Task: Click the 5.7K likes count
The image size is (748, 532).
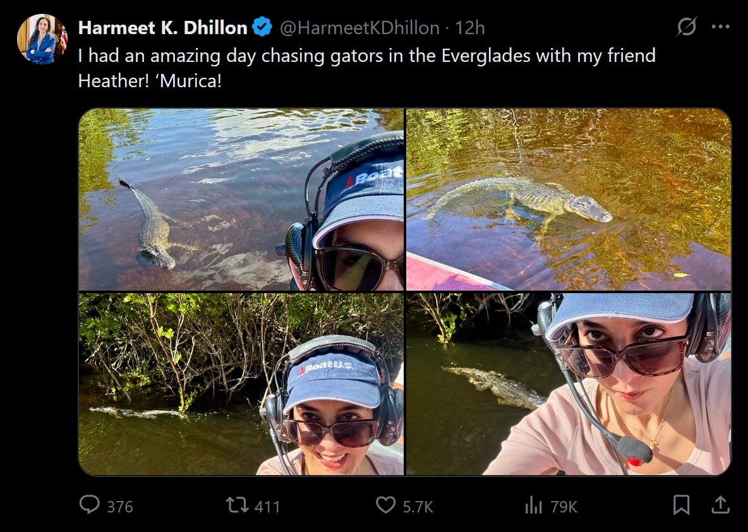Action: click(x=418, y=506)
